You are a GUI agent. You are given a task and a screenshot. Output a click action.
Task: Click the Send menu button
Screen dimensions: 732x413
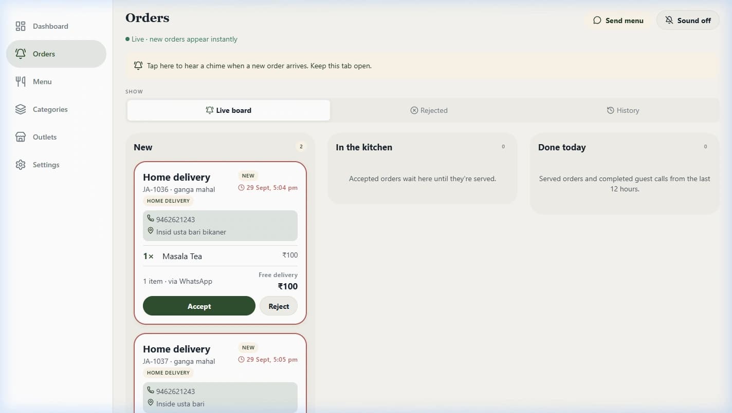click(618, 21)
